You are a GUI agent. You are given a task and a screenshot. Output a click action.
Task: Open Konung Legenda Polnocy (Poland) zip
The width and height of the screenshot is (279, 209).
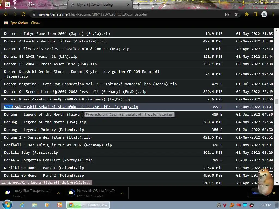coord(44,130)
